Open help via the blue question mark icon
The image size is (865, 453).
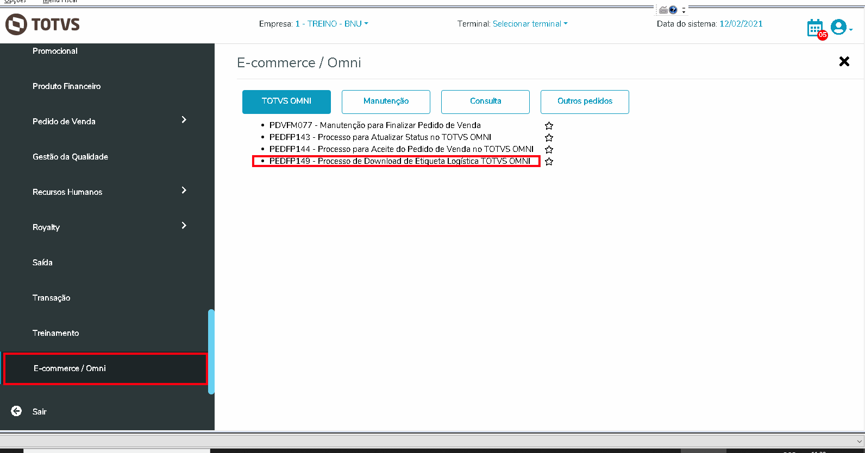pos(673,10)
